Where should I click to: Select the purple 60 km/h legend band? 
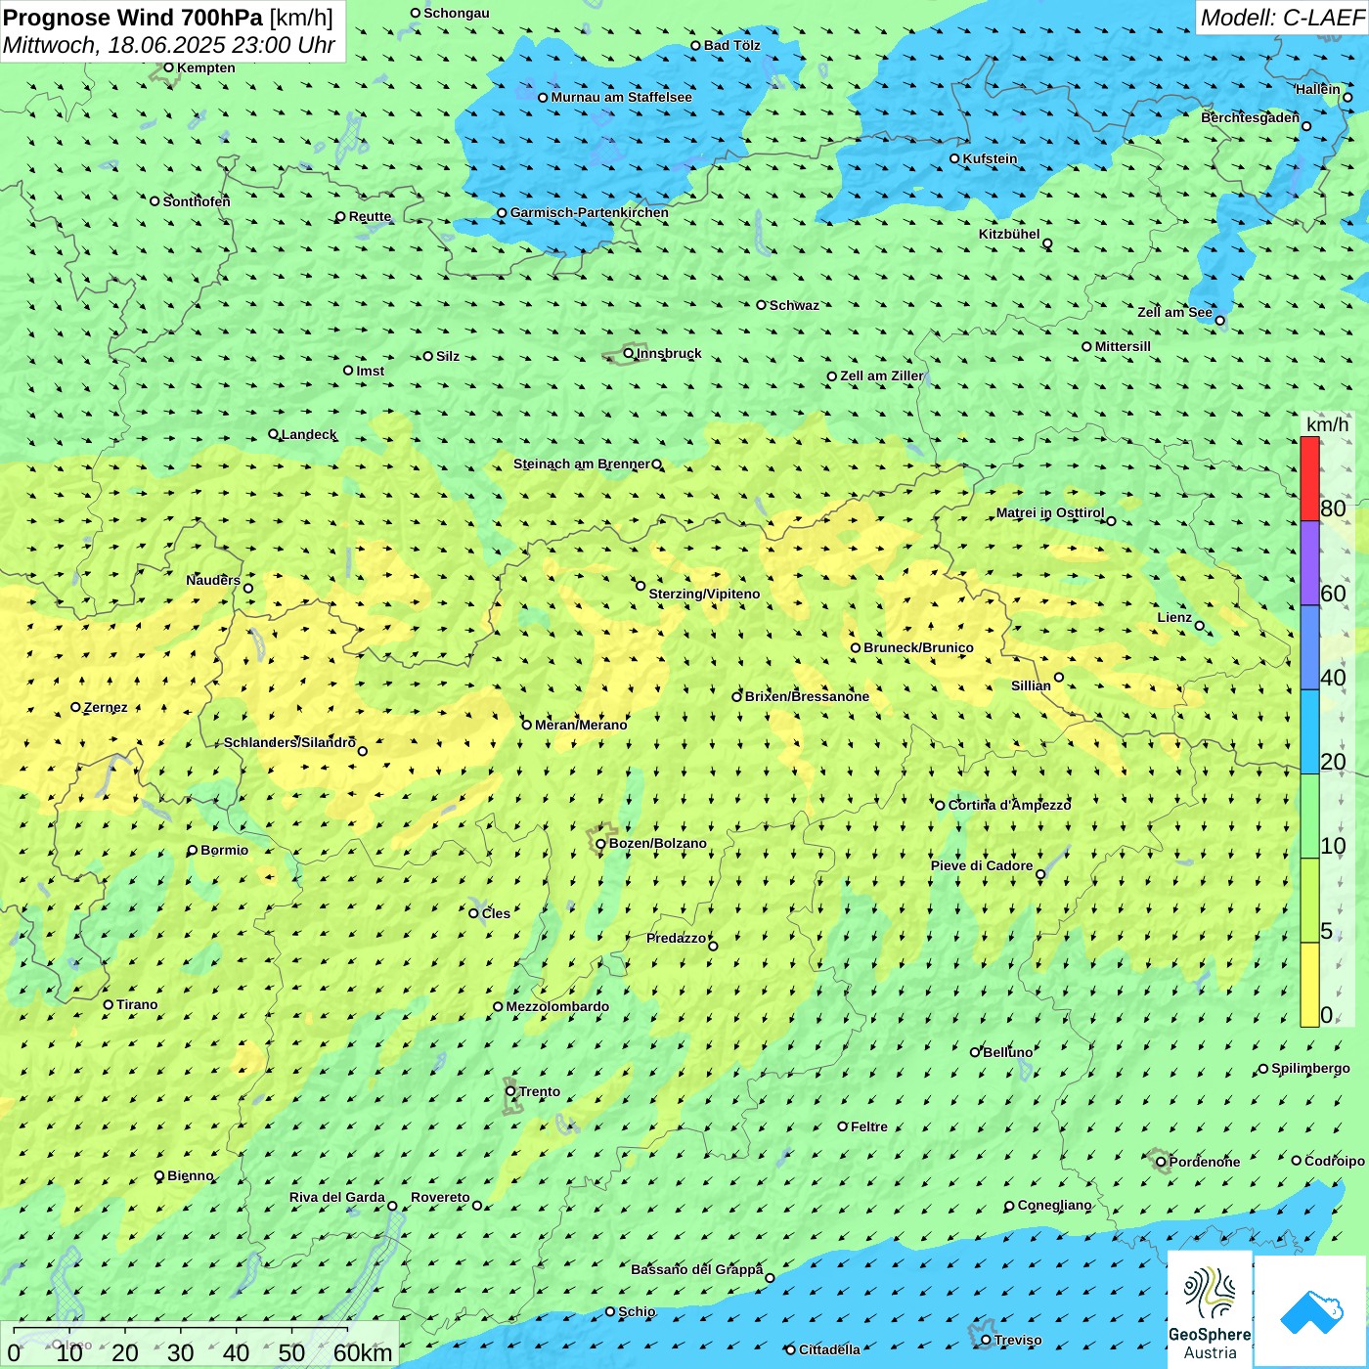[x=1309, y=563]
